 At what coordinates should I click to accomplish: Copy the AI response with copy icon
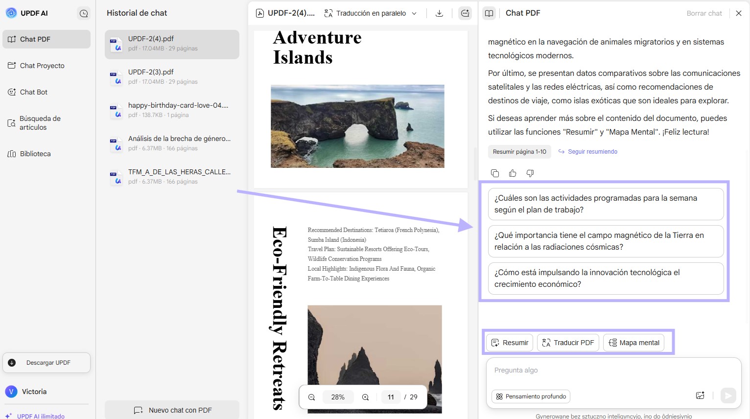click(x=495, y=173)
